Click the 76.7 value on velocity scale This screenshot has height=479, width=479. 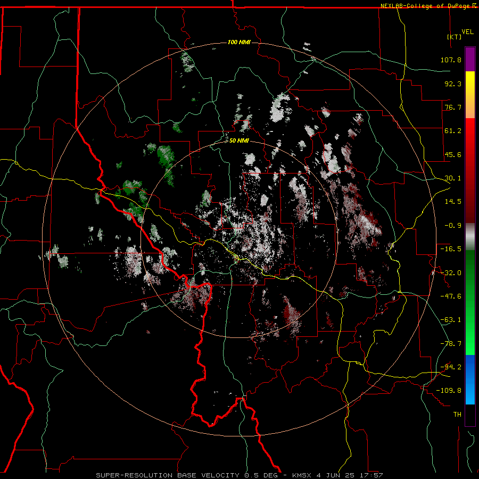pos(453,107)
